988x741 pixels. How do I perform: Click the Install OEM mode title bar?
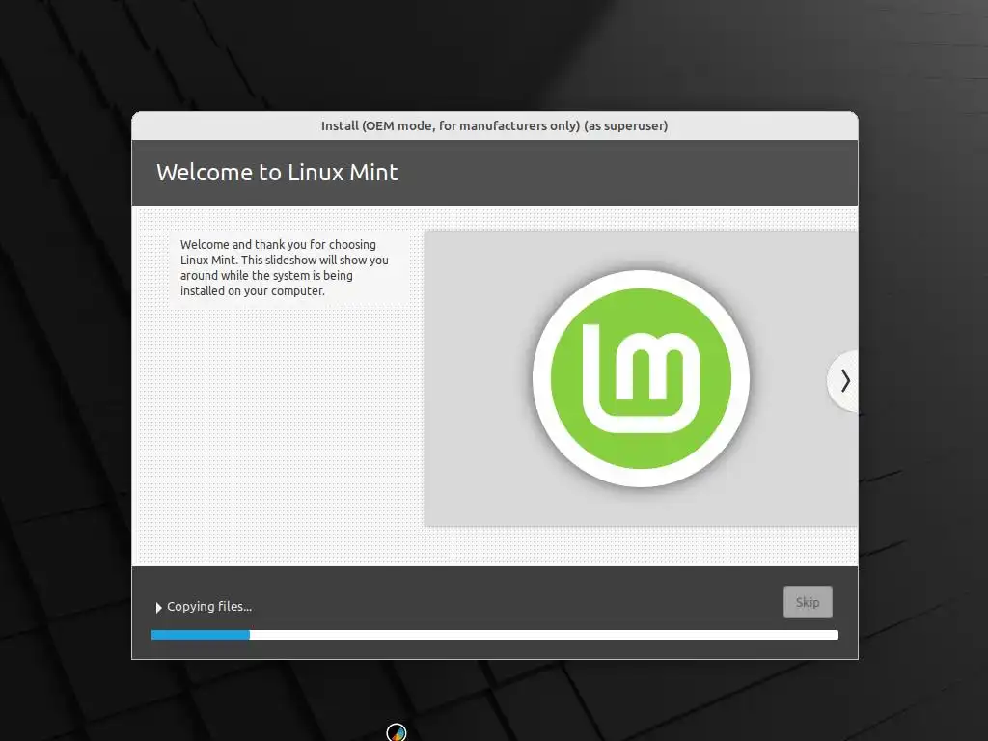point(495,125)
